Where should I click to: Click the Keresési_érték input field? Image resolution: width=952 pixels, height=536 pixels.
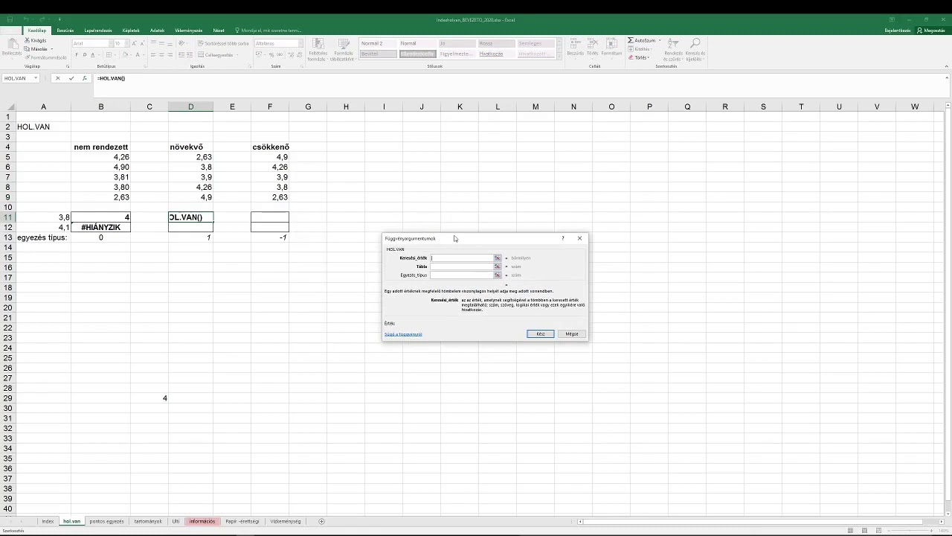coord(462,258)
